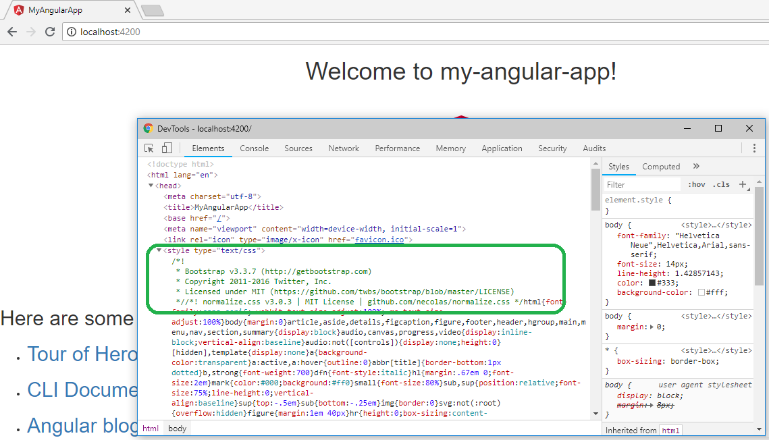
Task: Open a new browser tab
Action: point(153,10)
